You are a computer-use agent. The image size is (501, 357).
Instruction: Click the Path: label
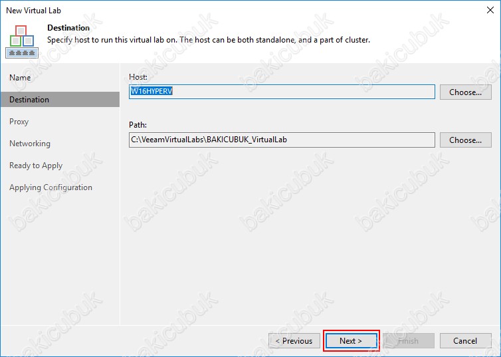138,125
